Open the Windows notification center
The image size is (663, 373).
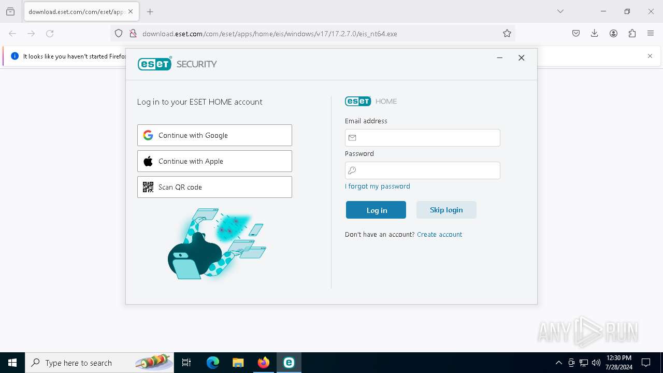click(x=646, y=363)
